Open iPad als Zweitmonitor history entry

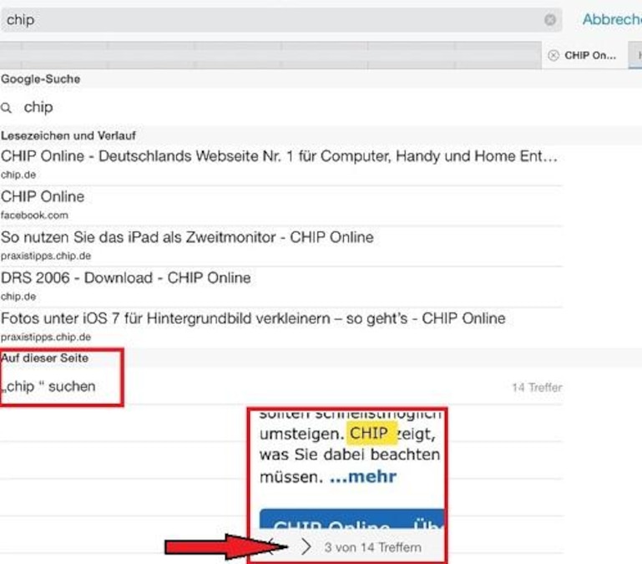(281, 246)
